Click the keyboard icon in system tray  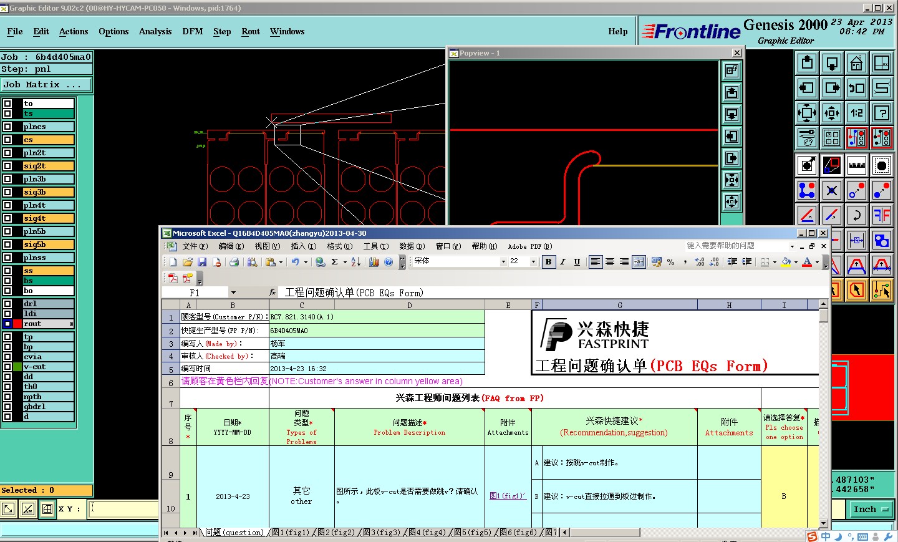(x=863, y=536)
